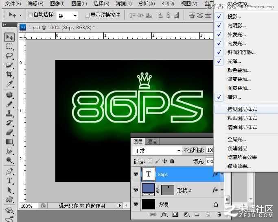The height and width of the screenshot is (222, 278).
Task: Open the 文件(F) menu
Action: coord(13,3)
